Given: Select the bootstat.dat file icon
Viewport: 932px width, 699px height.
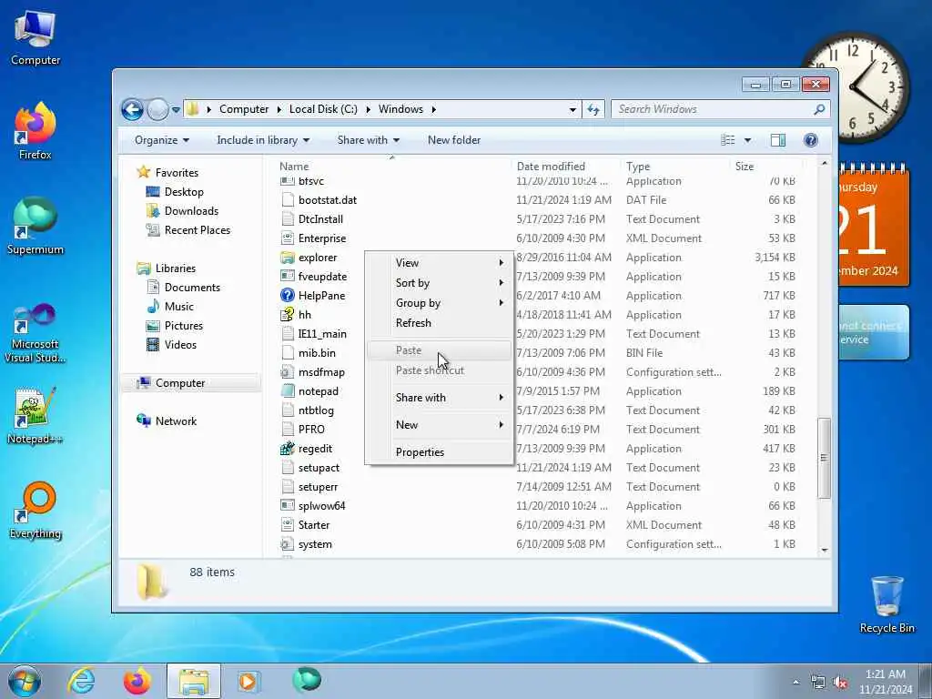Looking at the screenshot, I should tap(288, 200).
